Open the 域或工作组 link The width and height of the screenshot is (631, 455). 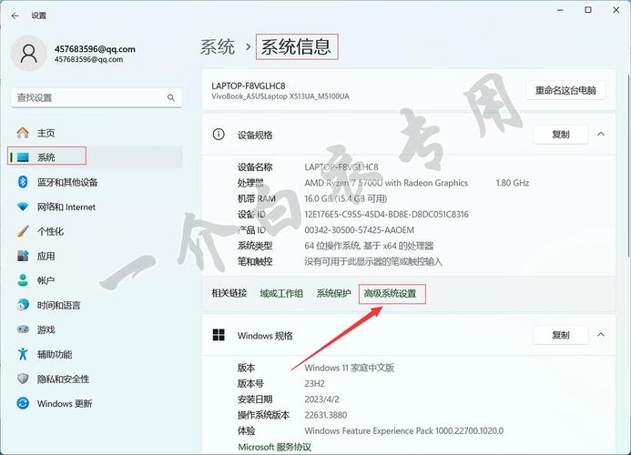point(281,294)
